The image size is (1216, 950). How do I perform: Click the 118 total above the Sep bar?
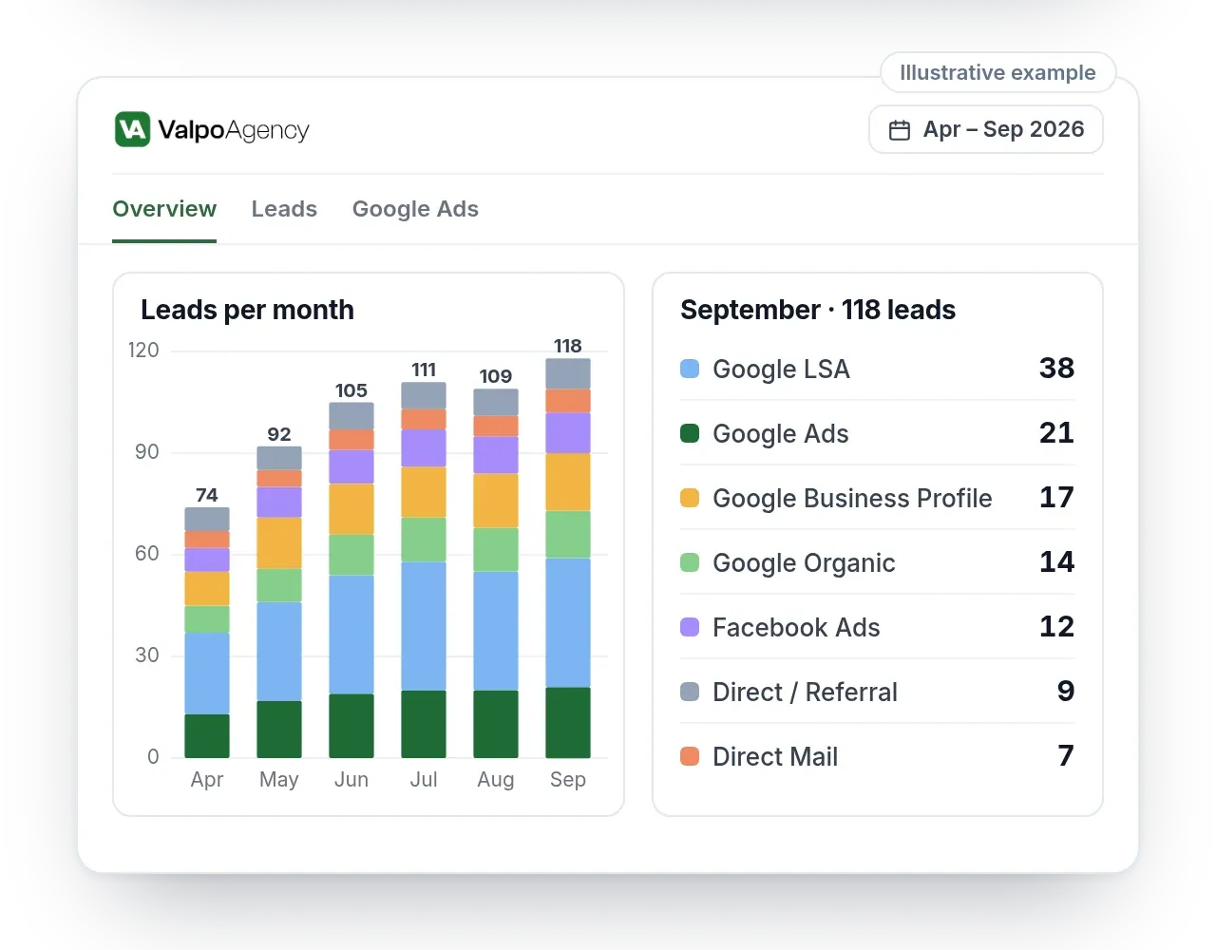pyautogui.click(x=568, y=346)
